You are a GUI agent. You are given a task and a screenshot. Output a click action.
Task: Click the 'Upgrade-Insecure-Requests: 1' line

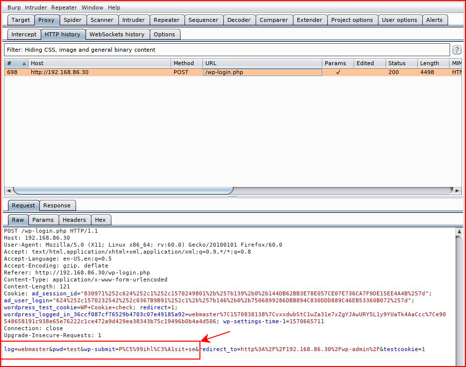53,335
